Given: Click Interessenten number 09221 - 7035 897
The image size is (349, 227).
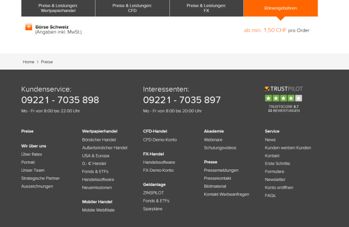Looking at the screenshot, I should coord(182,100).
